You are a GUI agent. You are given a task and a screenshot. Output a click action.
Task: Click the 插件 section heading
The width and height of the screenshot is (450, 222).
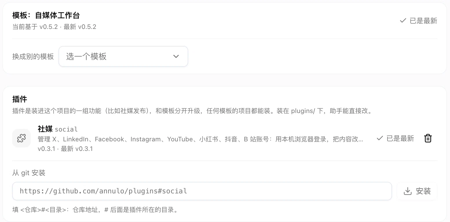pyautogui.click(x=20, y=99)
